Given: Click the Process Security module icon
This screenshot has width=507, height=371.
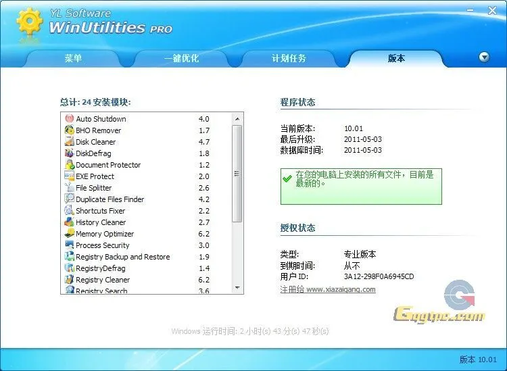Looking at the screenshot, I should (x=69, y=245).
